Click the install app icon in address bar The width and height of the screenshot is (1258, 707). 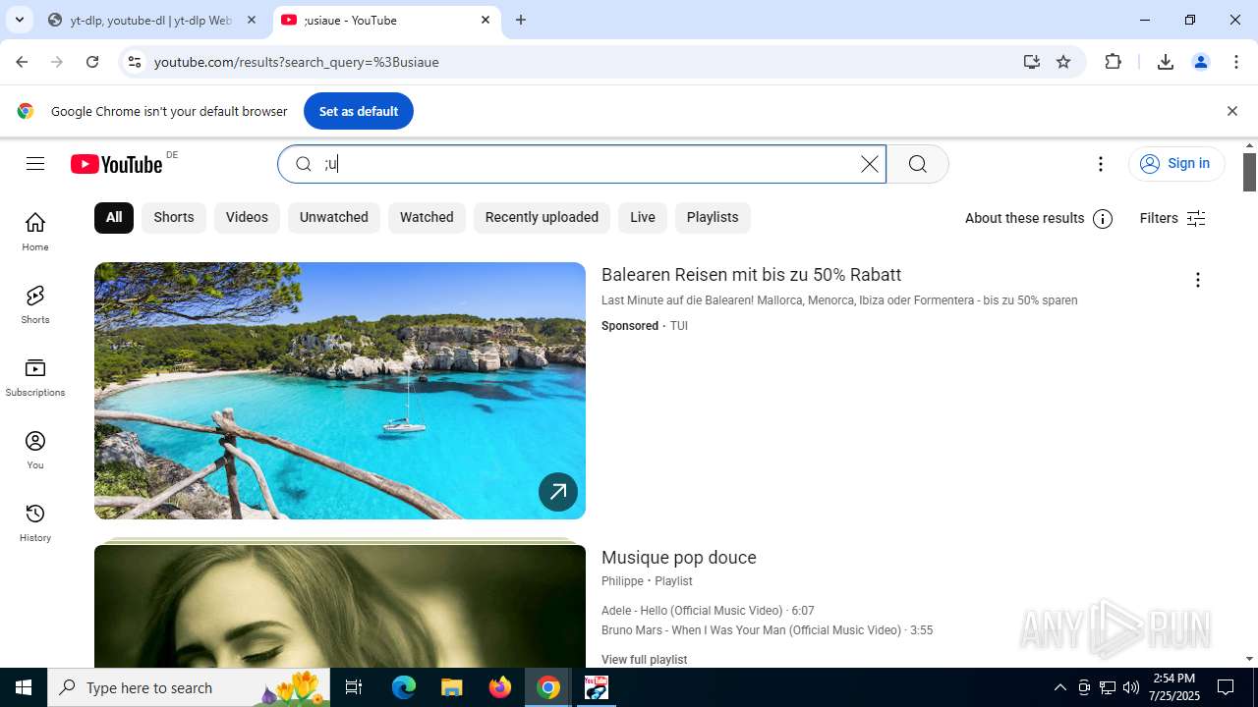[1031, 62]
